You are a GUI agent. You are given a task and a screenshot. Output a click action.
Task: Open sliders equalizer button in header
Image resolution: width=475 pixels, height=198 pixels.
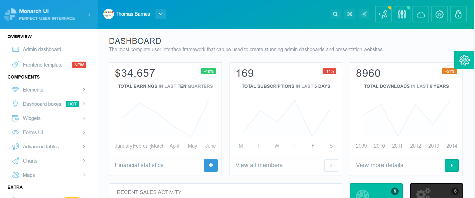(402, 14)
